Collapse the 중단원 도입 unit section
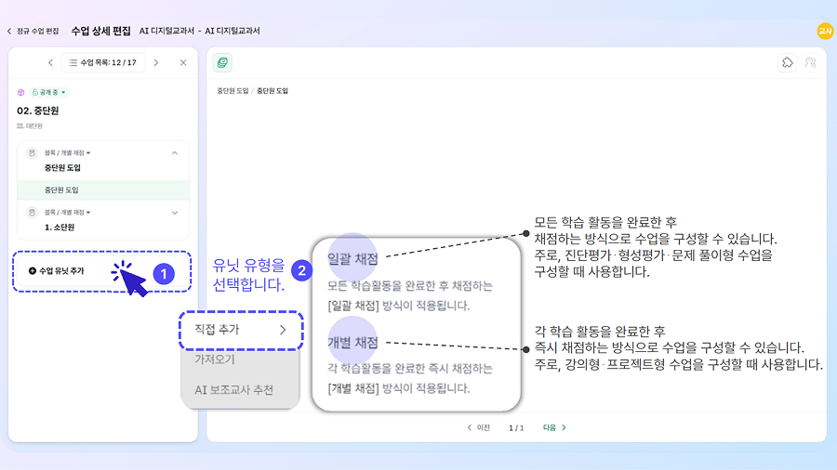837x470 pixels. [175, 152]
